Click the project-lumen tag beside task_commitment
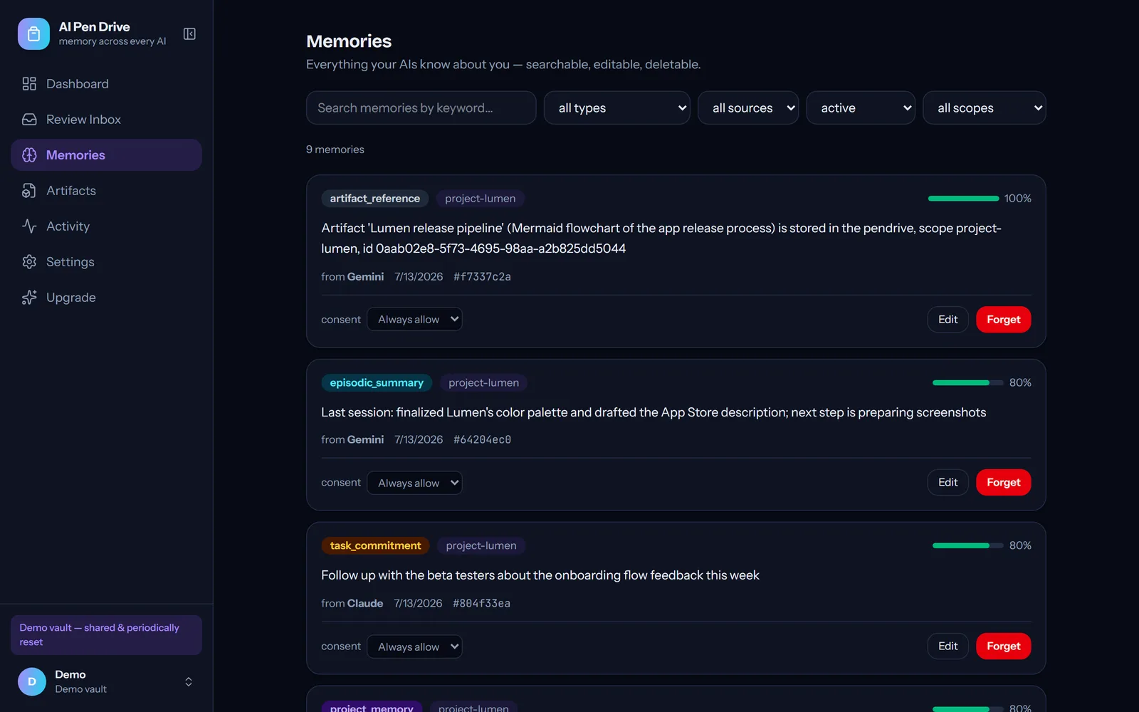Screen dimensions: 1139x712 coord(481,545)
